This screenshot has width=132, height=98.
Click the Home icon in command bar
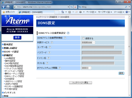[63, 12]
